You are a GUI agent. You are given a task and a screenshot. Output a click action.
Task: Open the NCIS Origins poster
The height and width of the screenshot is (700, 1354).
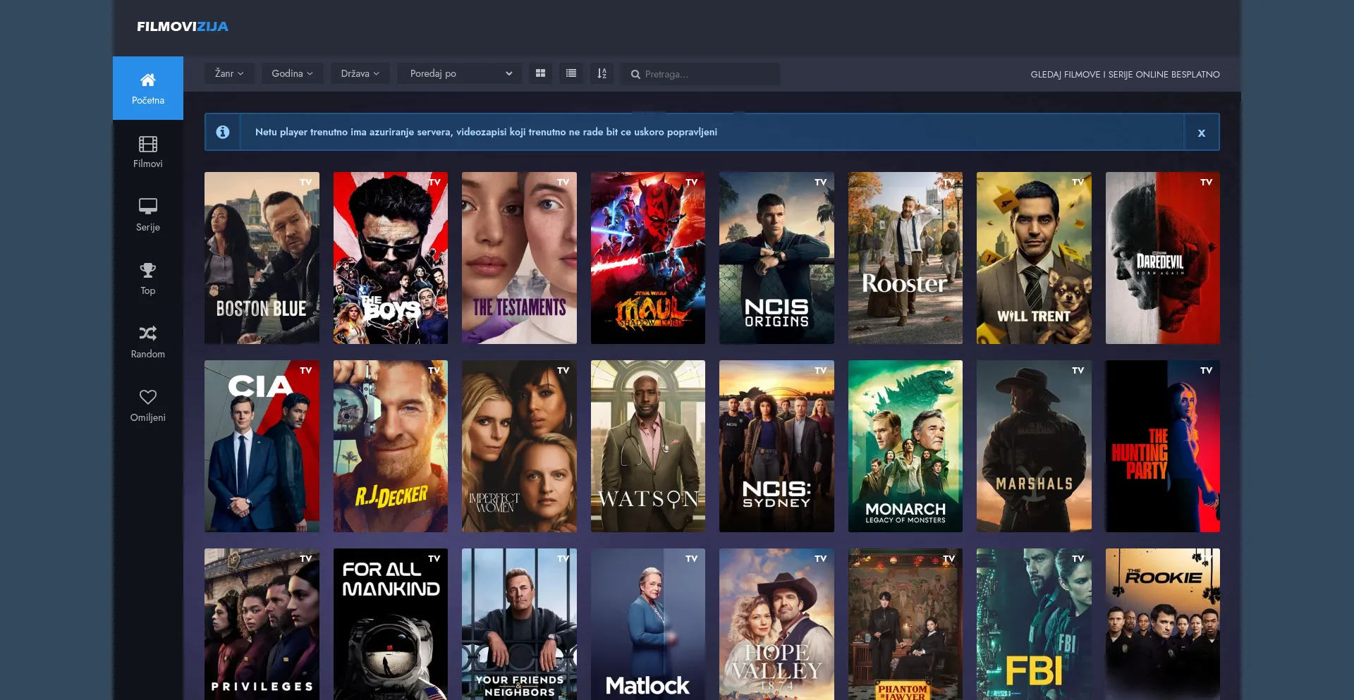tap(776, 258)
